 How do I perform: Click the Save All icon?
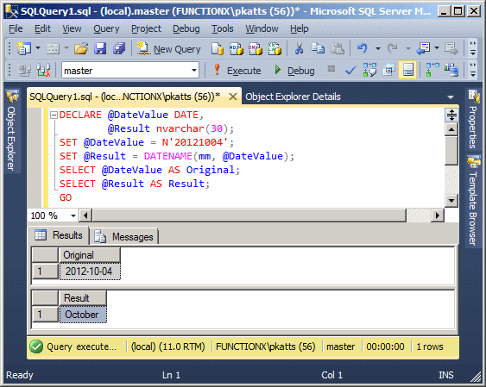pos(119,48)
